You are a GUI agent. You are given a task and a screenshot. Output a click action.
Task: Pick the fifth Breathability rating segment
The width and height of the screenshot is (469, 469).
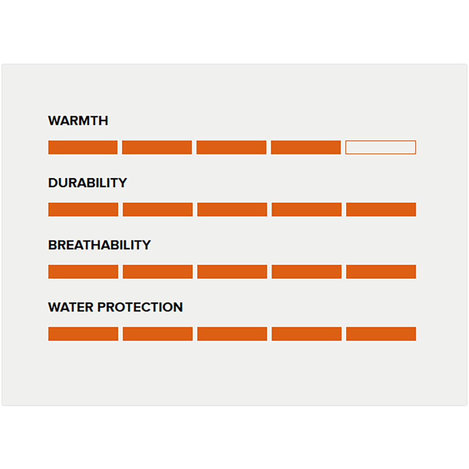pyautogui.click(x=381, y=272)
